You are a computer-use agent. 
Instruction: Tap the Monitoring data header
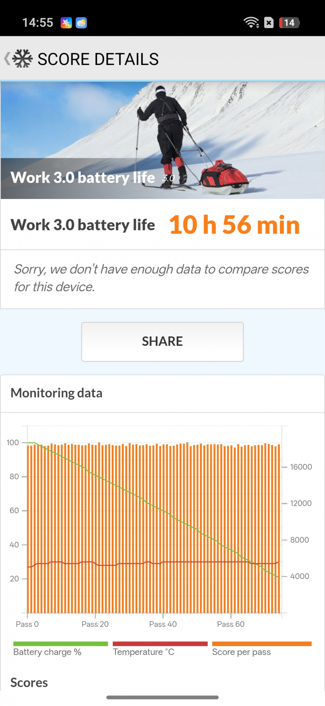[x=56, y=393]
